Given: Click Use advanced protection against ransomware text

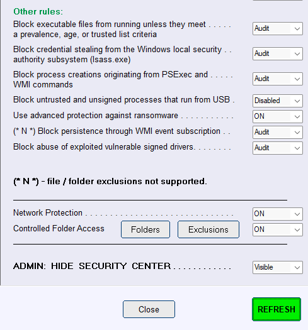Looking at the screenshot, I should (96, 116).
